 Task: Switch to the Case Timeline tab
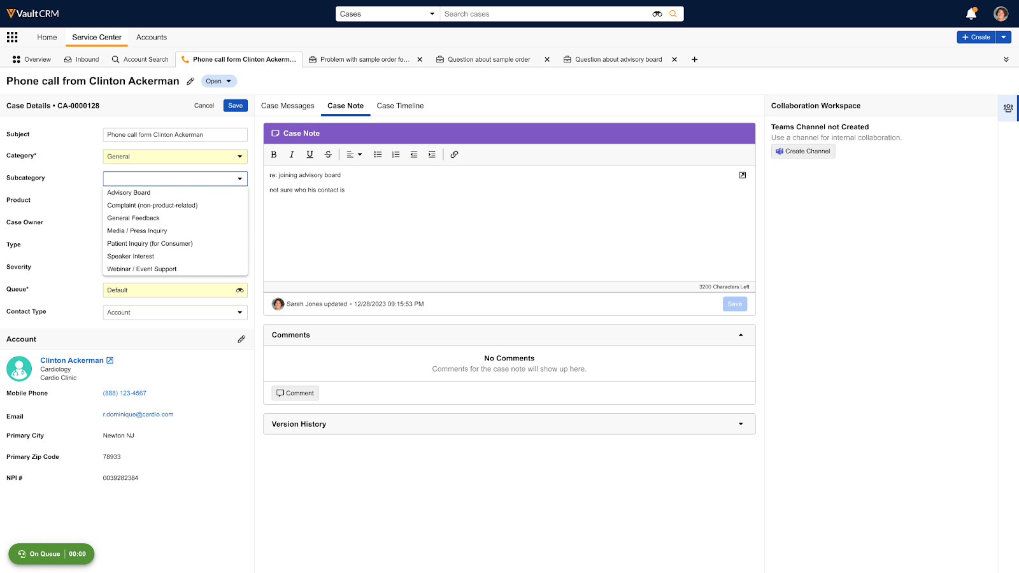pyautogui.click(x=400, y=106)
